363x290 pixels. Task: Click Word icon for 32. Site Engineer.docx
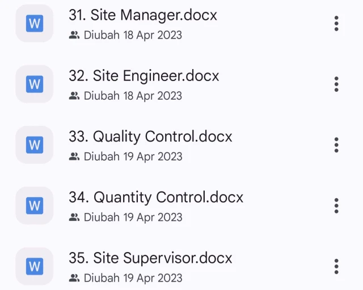pos(35,84)
